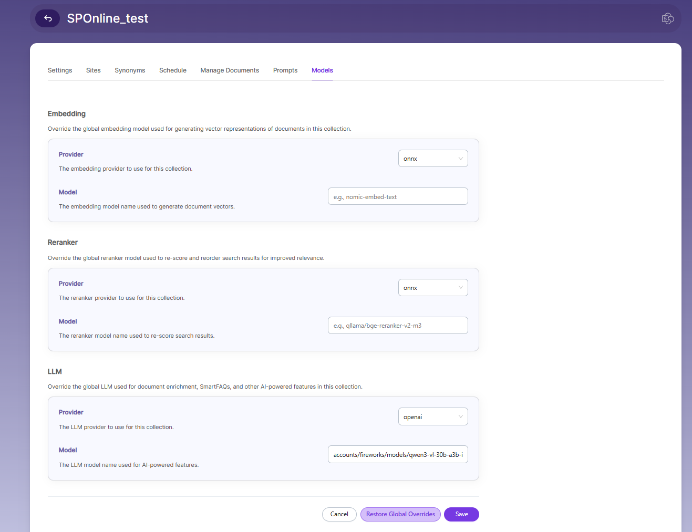Open the Reranker provider dropdown
The image size is (692, 532).
pyautogui.click(x=433, y=288)
